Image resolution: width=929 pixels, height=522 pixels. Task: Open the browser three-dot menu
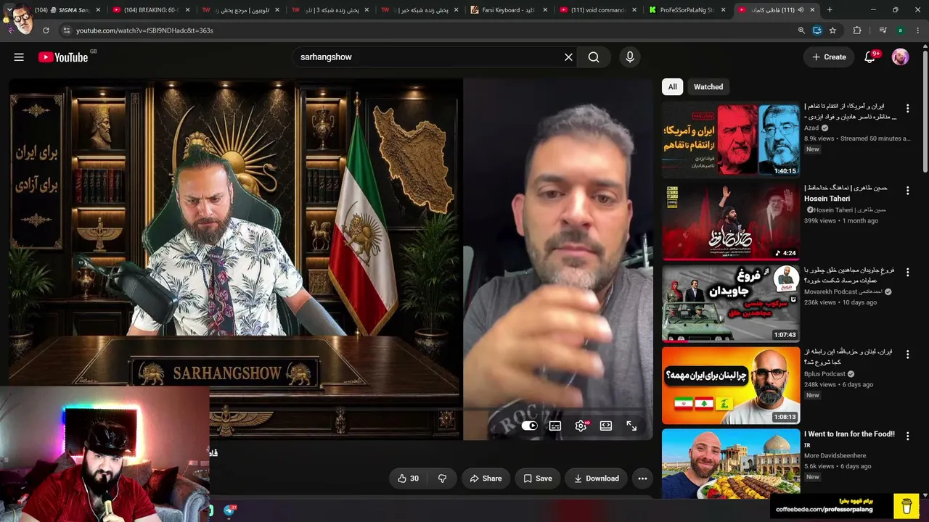[918, 30]
